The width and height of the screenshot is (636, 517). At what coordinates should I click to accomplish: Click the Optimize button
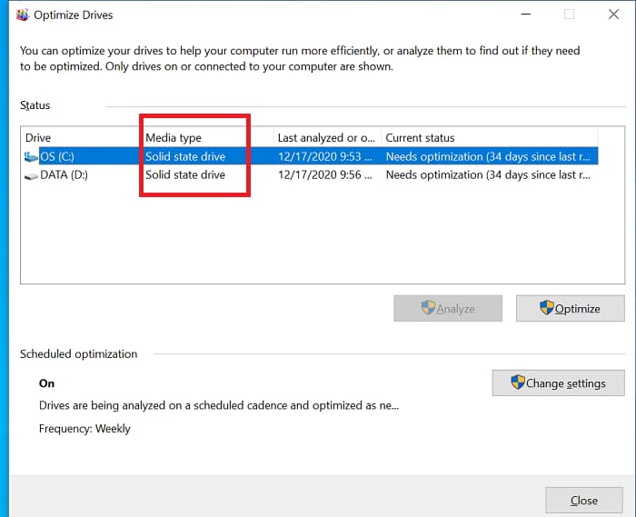tap(571, 309)
